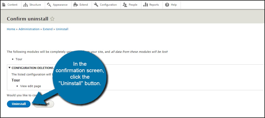This screenshot has height=118, width=265.
Task: Open the Reports admin menu
Action: pos(151,5)
